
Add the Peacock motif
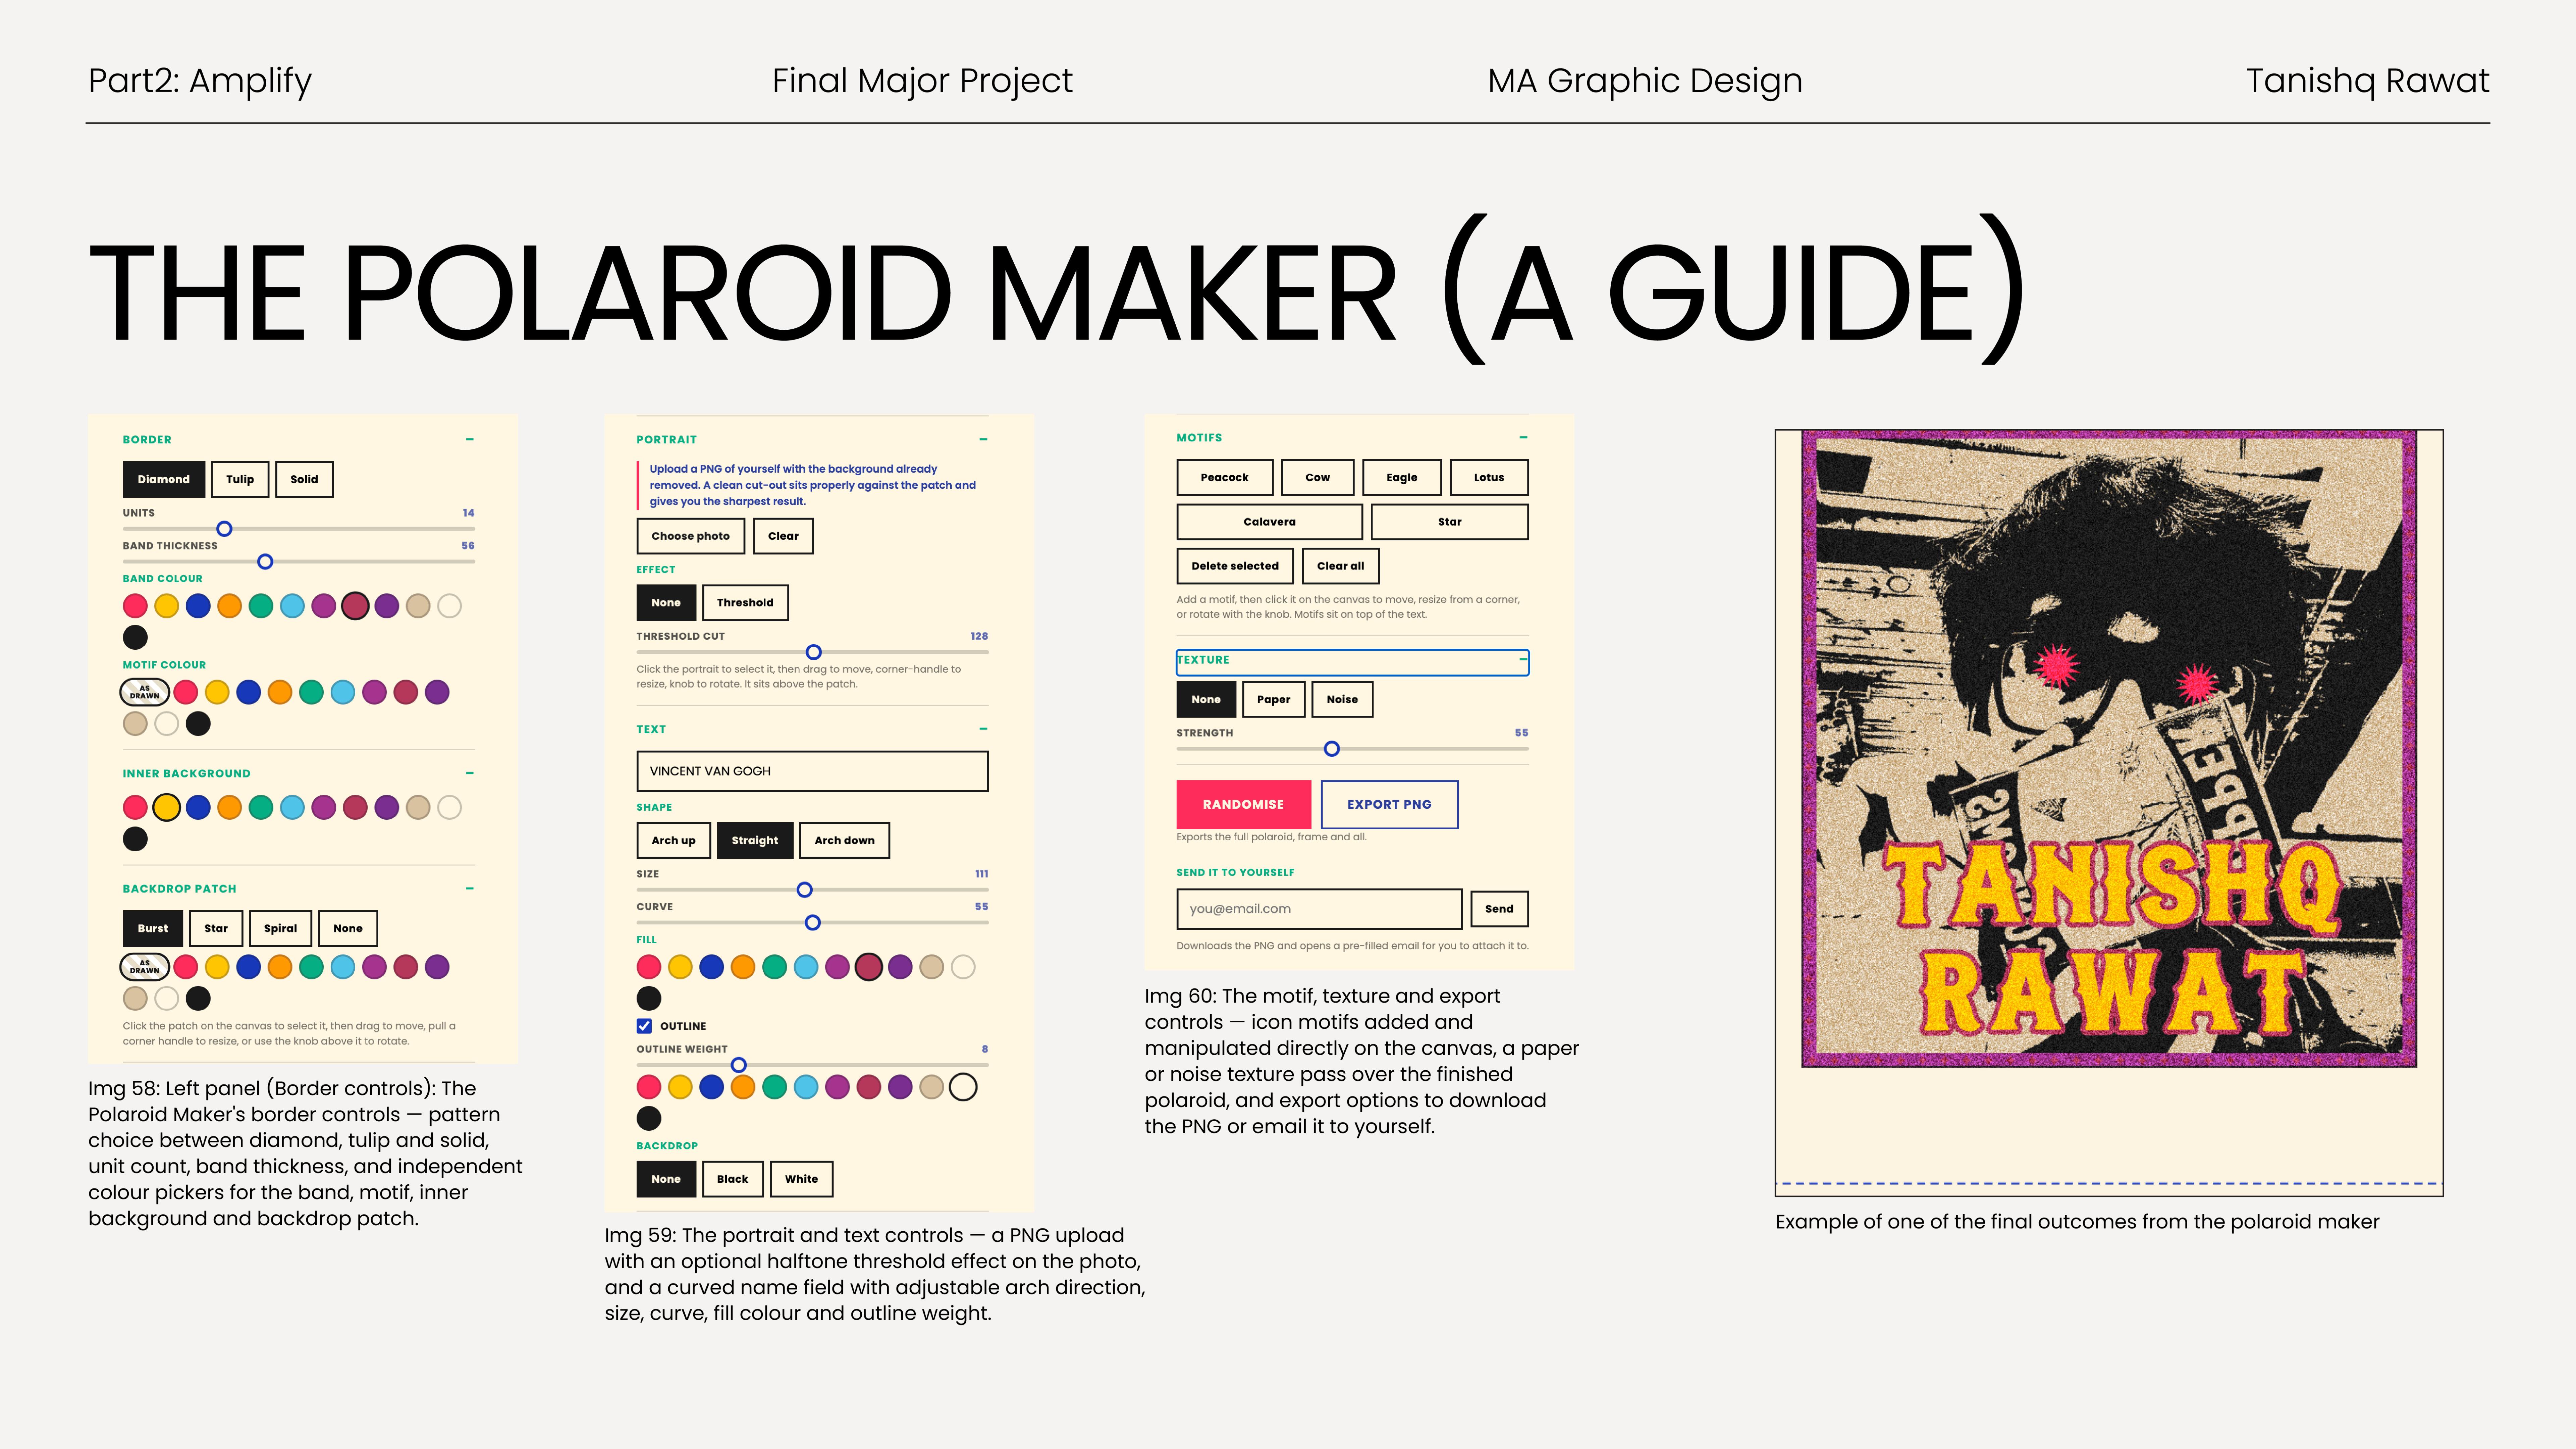click(x=1225, y=477)
